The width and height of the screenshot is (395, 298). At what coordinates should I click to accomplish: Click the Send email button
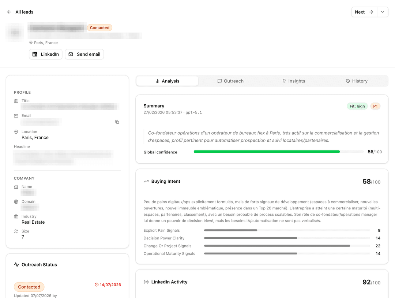(84, 54)
